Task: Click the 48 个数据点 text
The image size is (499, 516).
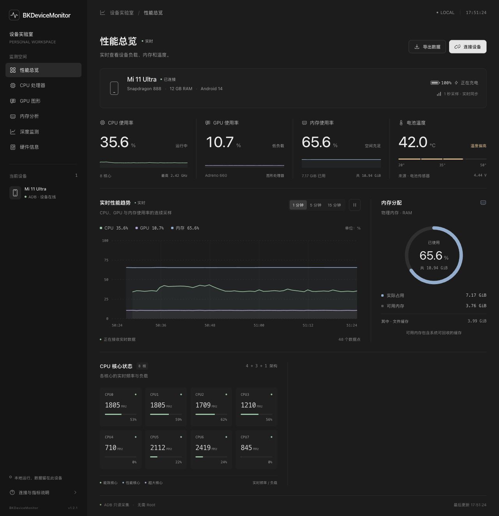Action: point(349,339)
